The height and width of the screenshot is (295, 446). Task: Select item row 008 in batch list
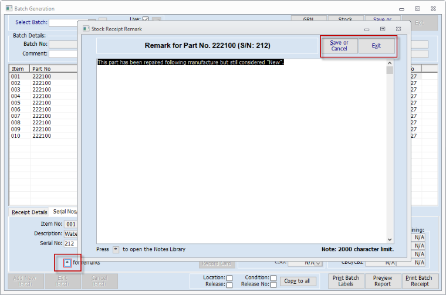(x=43, y=123)
